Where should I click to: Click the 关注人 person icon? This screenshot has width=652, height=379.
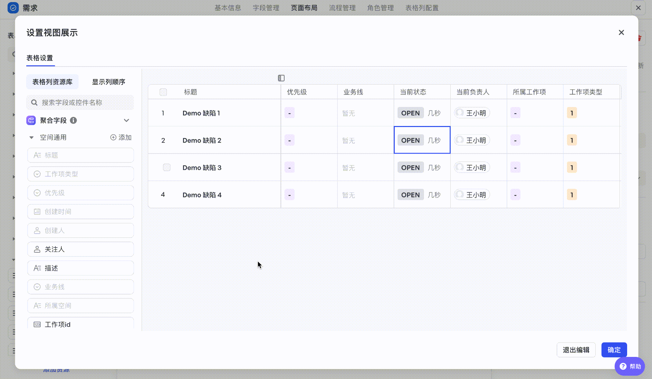(37, 249)
